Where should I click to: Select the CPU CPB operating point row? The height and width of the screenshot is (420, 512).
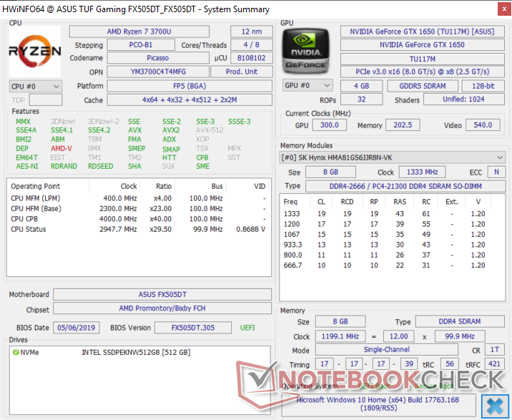139,219
